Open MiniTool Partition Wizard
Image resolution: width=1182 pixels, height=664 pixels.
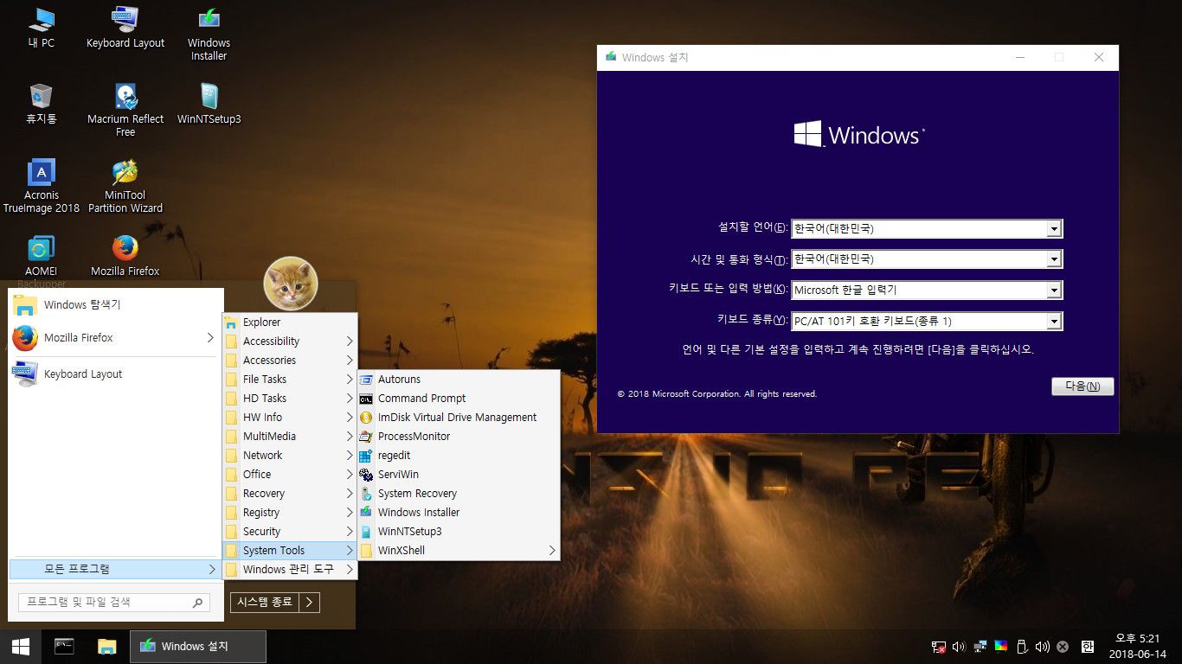point(125,186)
